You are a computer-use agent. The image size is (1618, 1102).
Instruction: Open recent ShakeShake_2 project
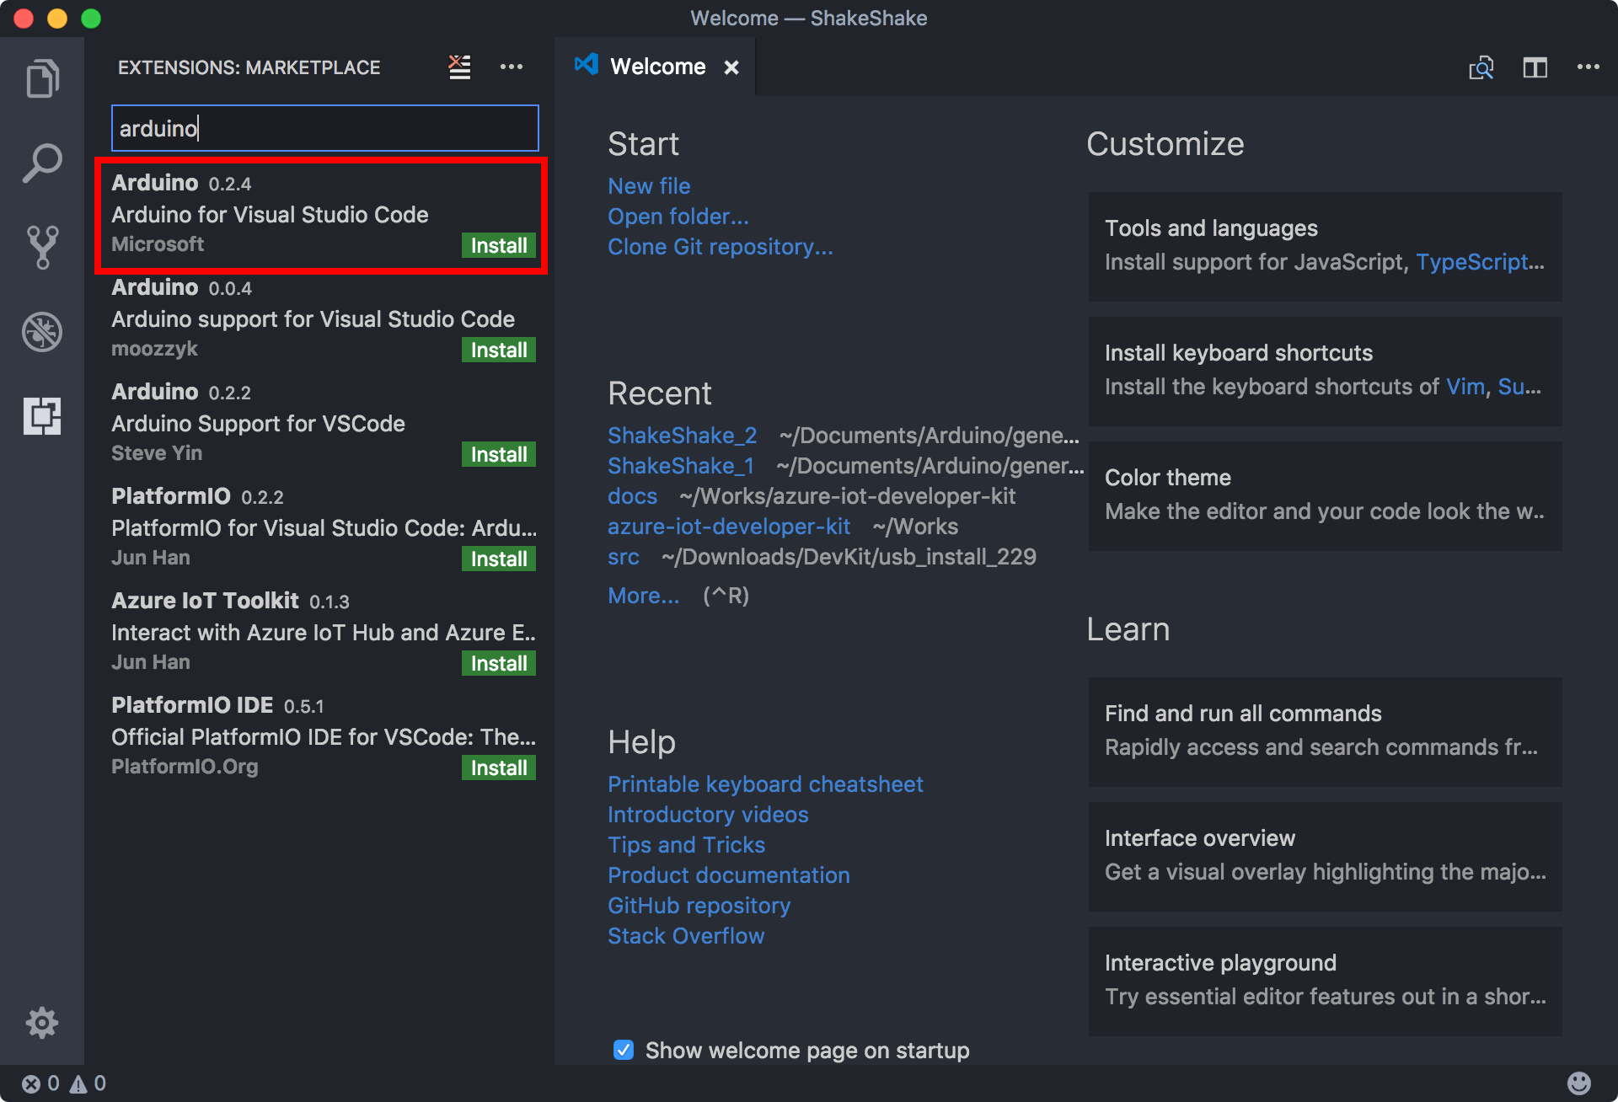pos(683,436)
